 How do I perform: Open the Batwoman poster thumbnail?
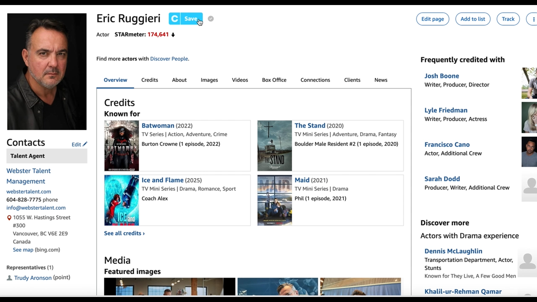(x=121, y=146)
